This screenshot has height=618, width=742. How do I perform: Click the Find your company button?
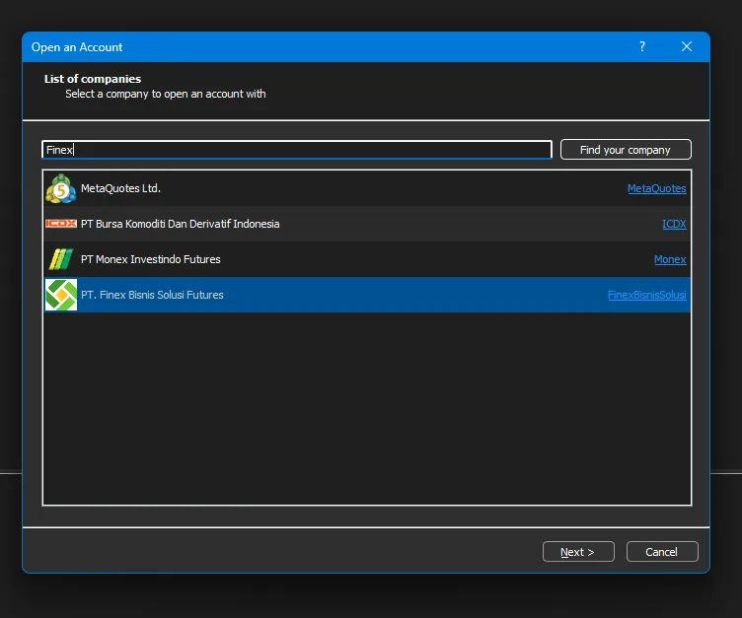pyautogui.click(x=626, y=150)
